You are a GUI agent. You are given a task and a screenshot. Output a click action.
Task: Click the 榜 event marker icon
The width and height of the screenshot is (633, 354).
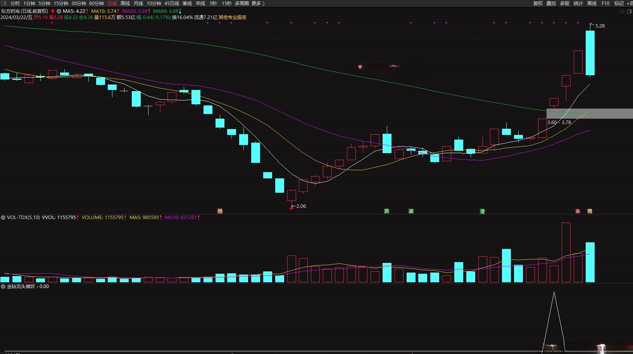click(x=590, y=211)
